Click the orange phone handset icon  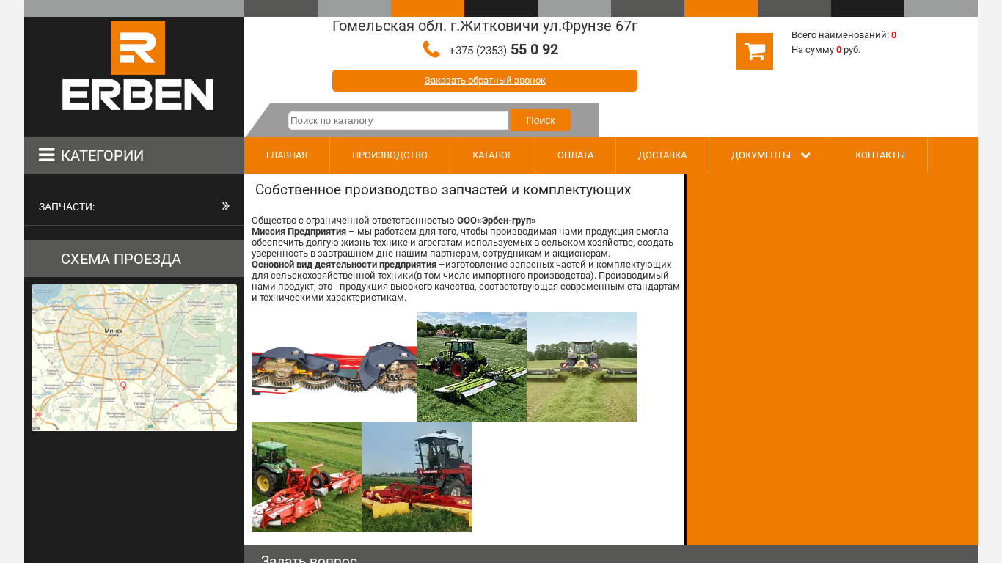(x=431, y=49)
